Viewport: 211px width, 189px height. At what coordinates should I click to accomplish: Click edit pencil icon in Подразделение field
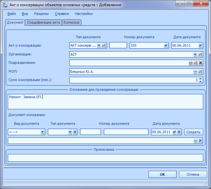click(196, 63)
